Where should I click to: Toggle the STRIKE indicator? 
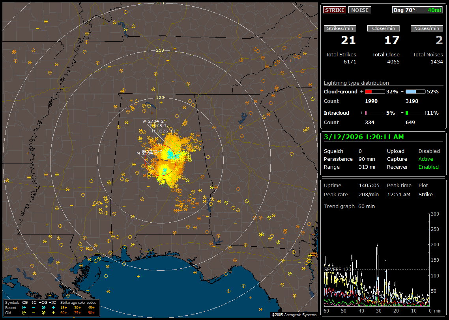(x=335, y=10)
